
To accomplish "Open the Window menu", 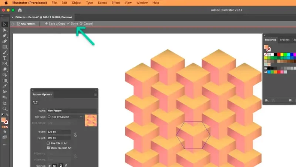I will coord(142,3).
